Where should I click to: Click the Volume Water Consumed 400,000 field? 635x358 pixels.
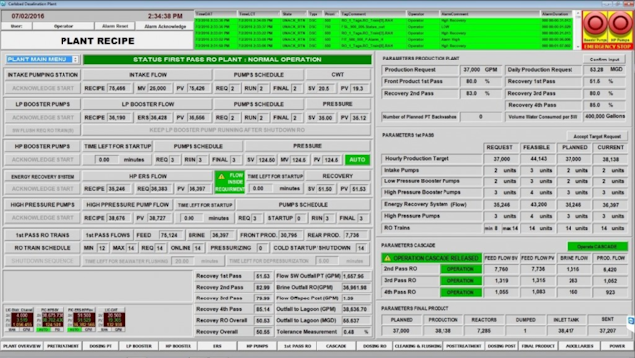605,117
